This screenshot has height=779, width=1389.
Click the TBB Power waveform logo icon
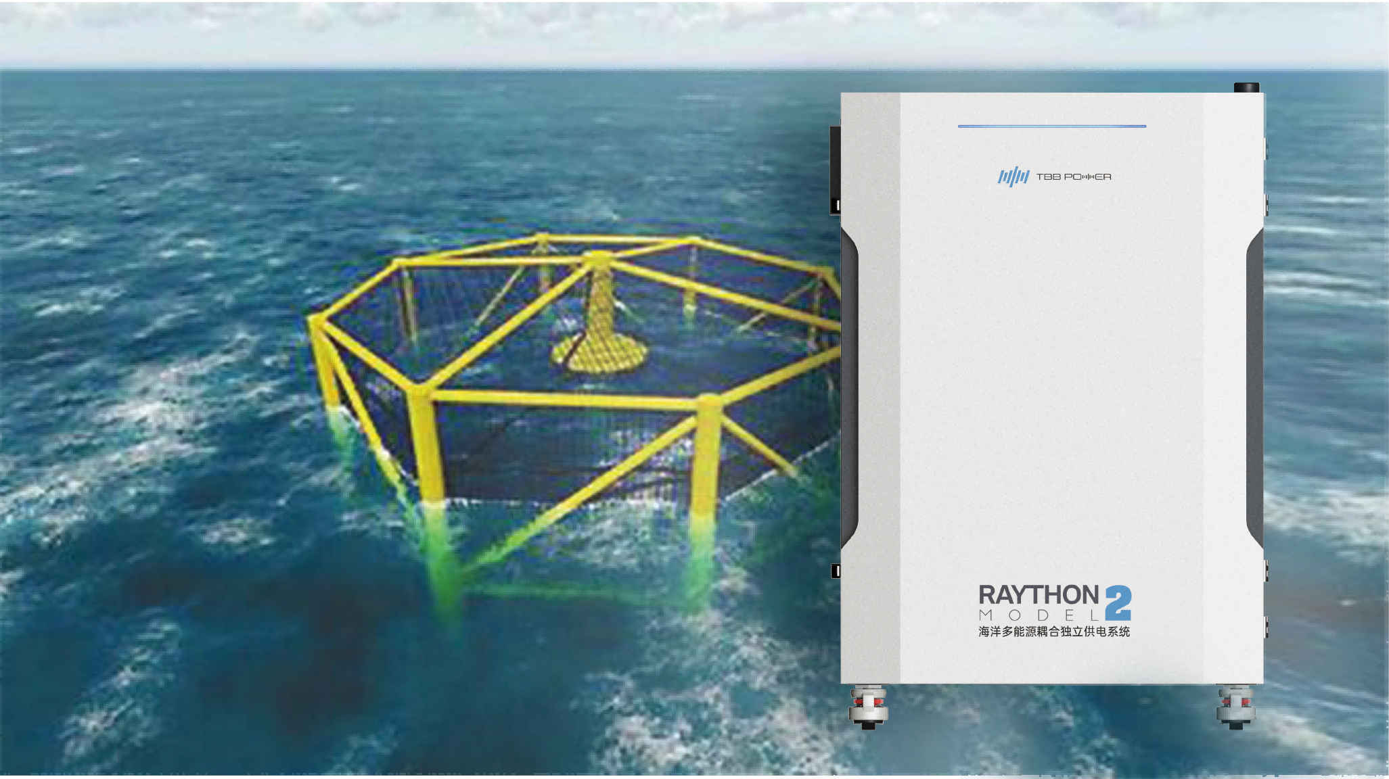pos(1014,177)
